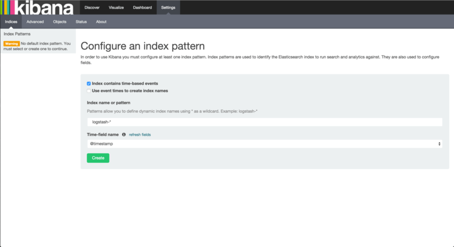Go to the Dashboard tab
Image resolution: width=454 pixels, height=247 pixels.
click(x=142, y=8)
